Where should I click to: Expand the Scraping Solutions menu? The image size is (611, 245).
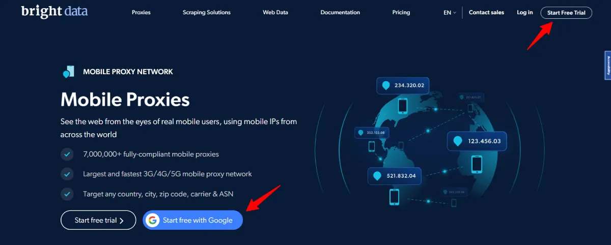207,13
